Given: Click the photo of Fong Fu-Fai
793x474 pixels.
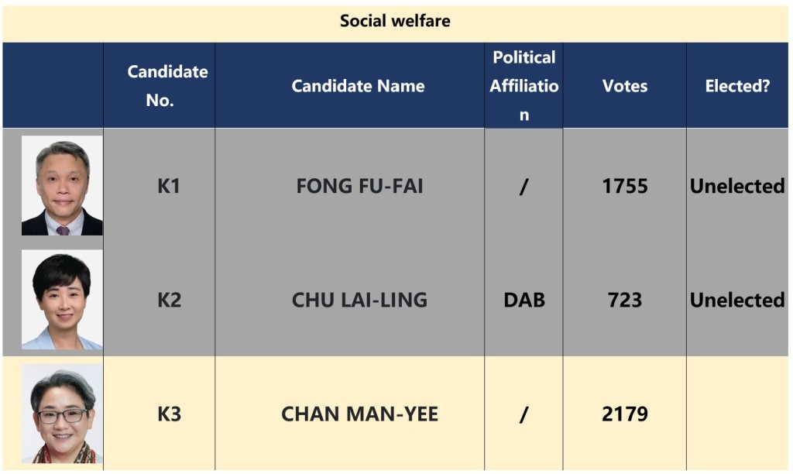Looking at the screenshot, I should 62,186.
